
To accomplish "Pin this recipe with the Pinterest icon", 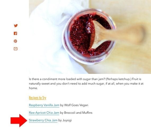I will click(x=15, y=41).
